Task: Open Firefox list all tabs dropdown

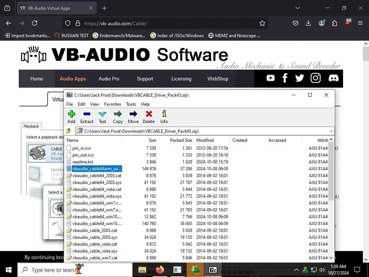Action: pos(298,8)
